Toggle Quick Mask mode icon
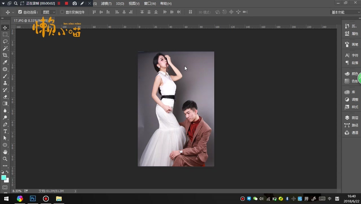 (x=5, y=187)
